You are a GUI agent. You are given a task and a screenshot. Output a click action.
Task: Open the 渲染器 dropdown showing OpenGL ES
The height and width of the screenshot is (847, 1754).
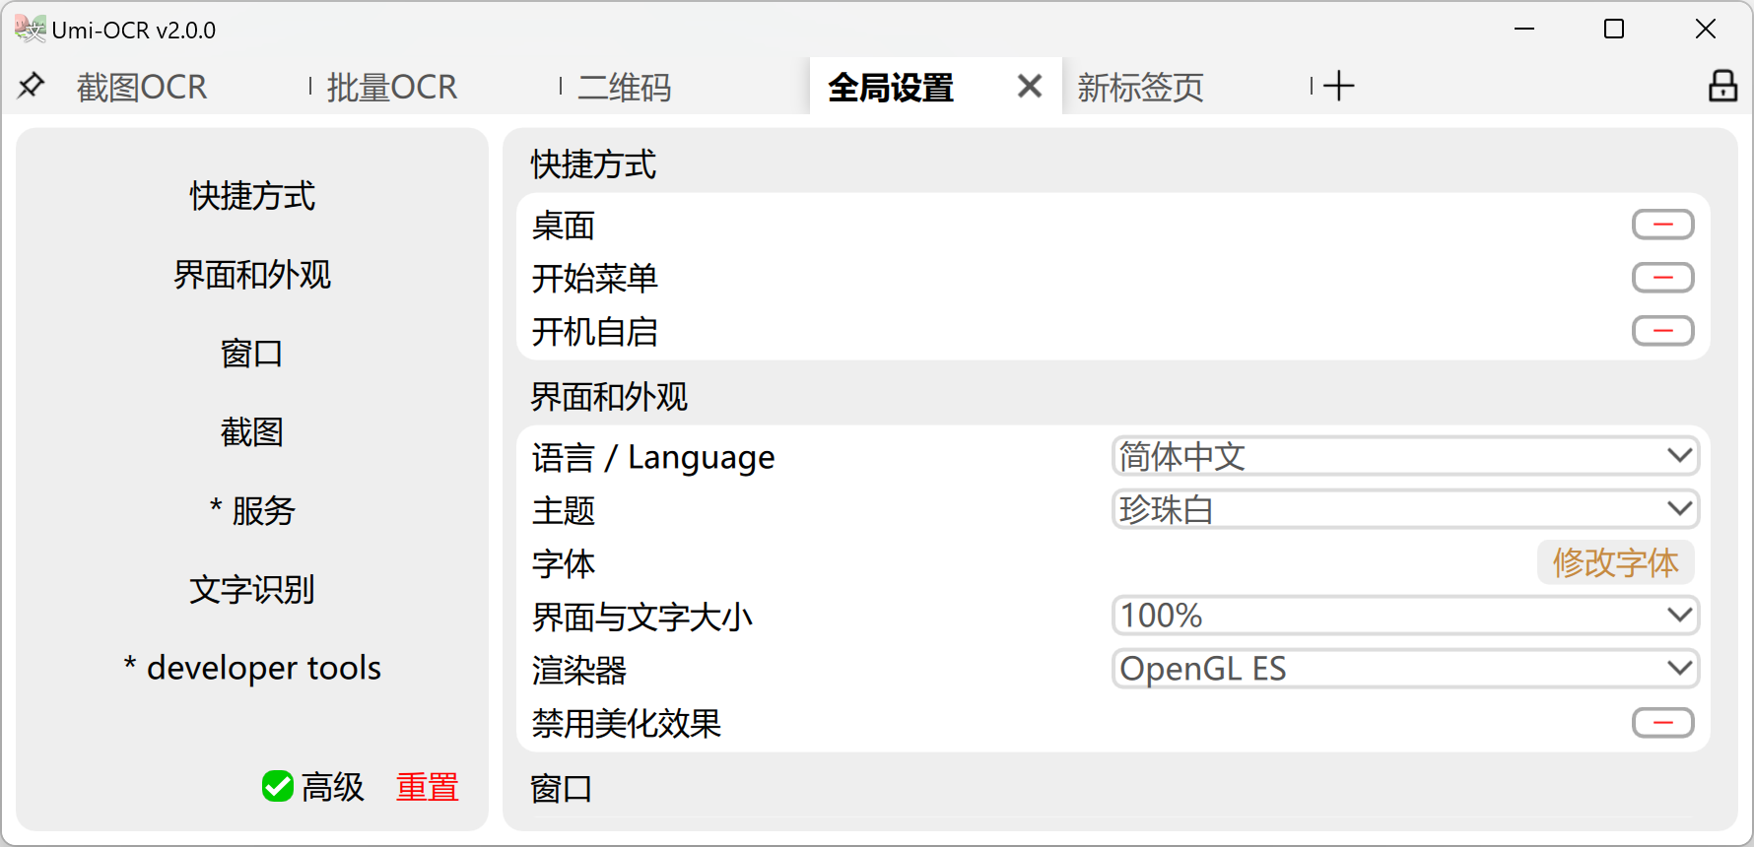(x=1404, y=668)
